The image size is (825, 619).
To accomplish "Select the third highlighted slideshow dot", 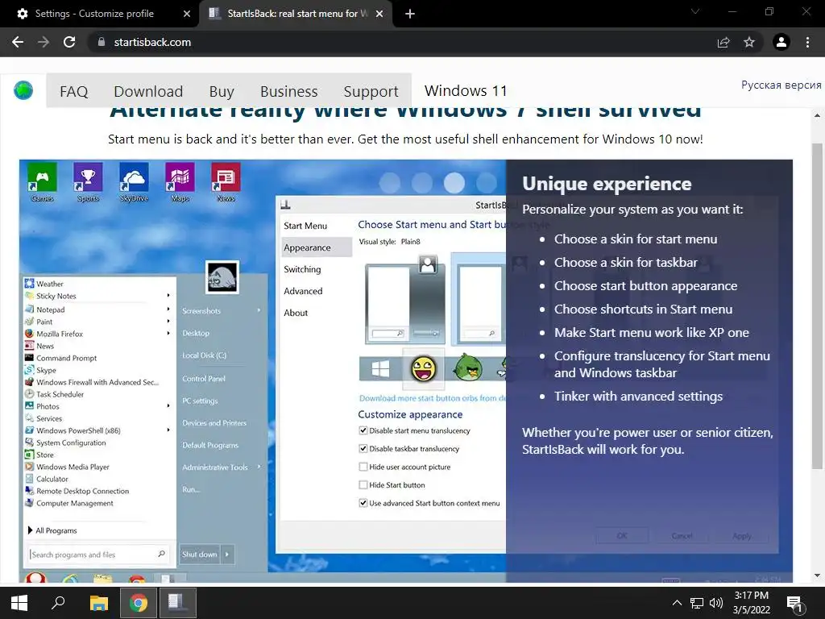I will (x=454, y=183).
